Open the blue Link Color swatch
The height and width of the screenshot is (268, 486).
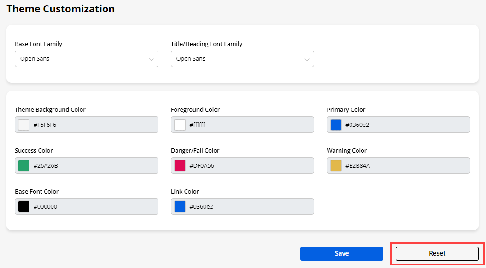tap(180, 206)
